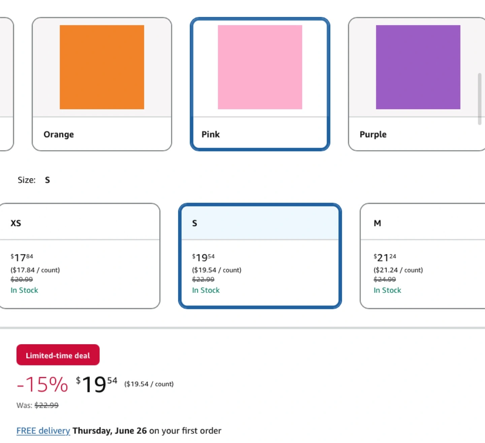
Task: Click the Pink label in selected card
Action: (x=211, y=134)
